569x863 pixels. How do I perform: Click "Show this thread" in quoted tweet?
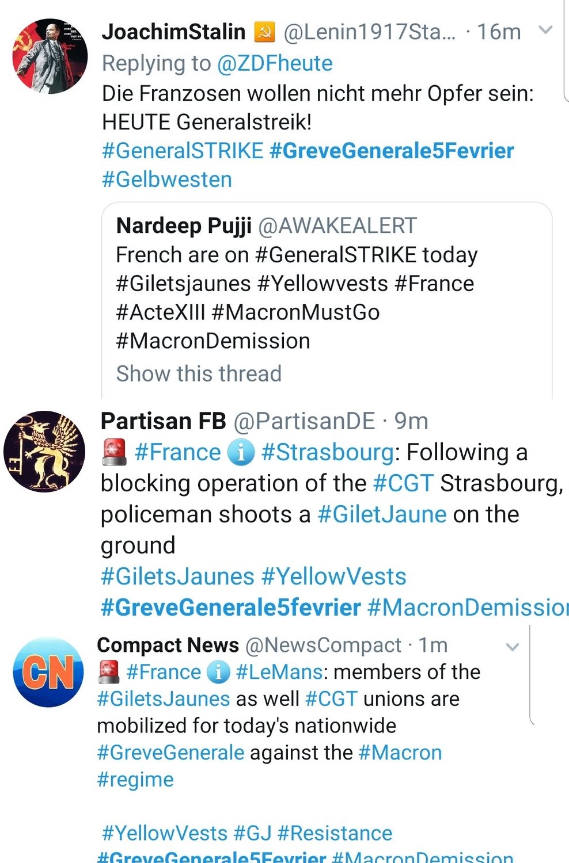pos(199,373)
